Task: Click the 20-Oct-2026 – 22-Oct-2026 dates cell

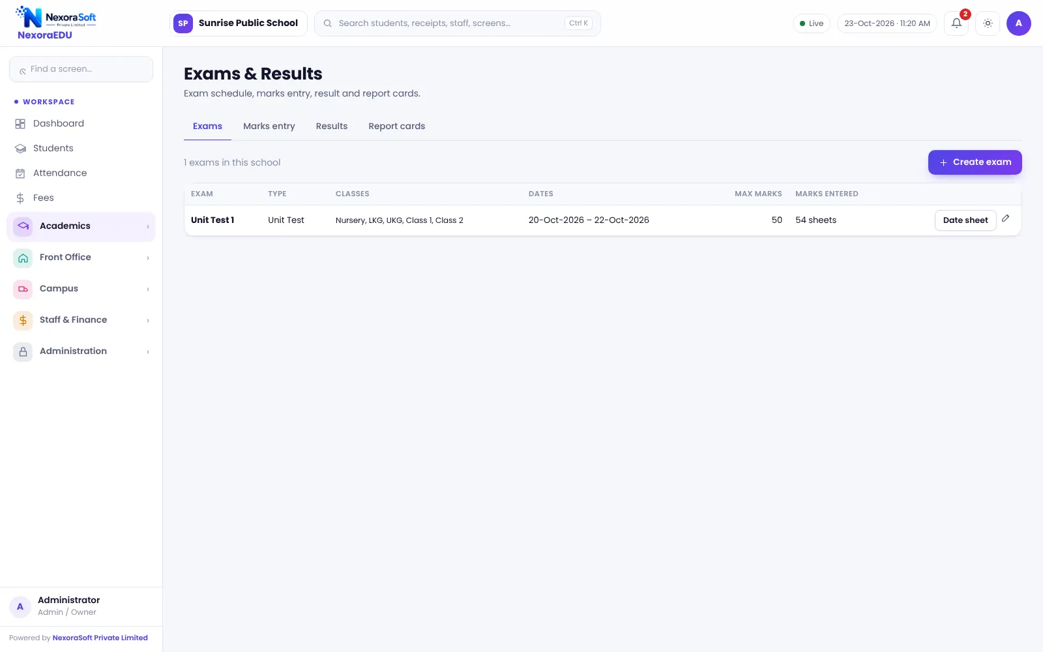Action: click(x=589, y=220)
